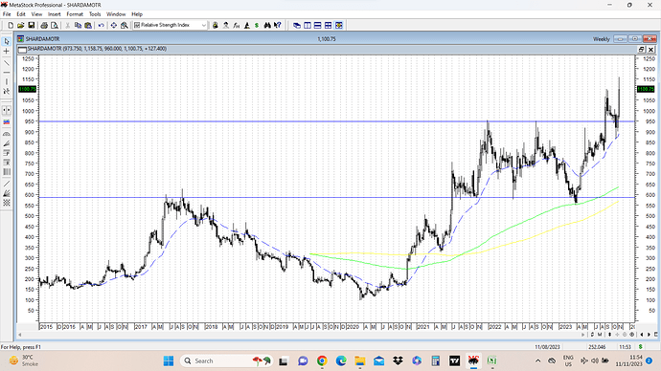Toggle the selected arrow pointer tool
This screenshot has width=661, height=371.
click(x=7, y=41)
